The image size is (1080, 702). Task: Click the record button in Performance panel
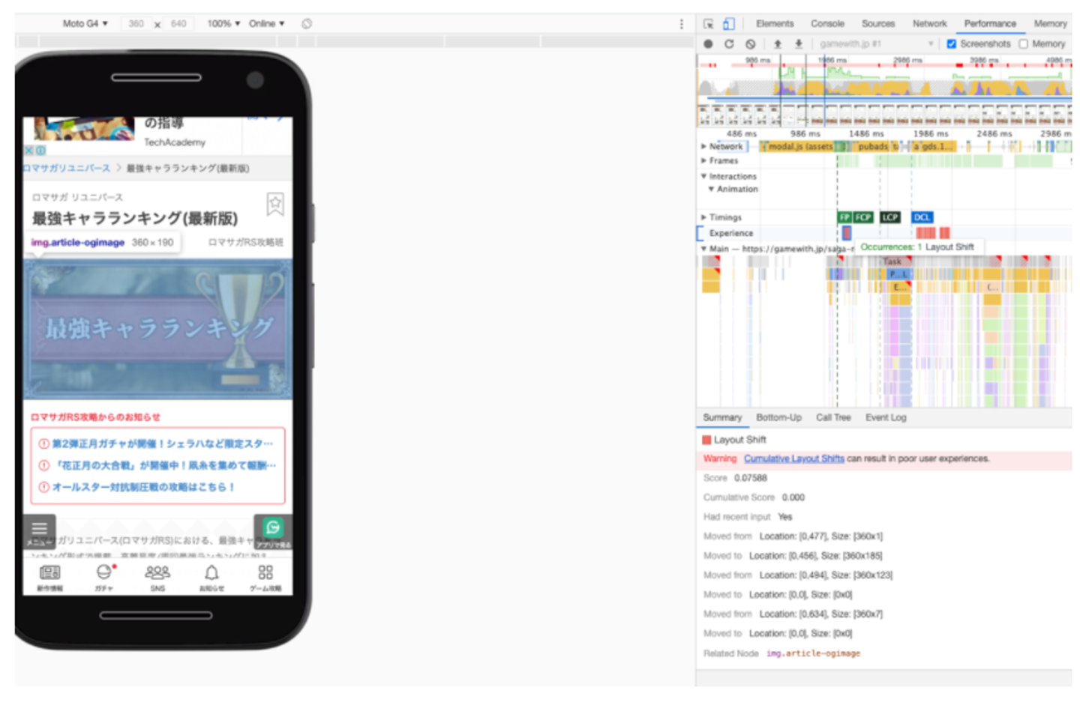[708, 44]
